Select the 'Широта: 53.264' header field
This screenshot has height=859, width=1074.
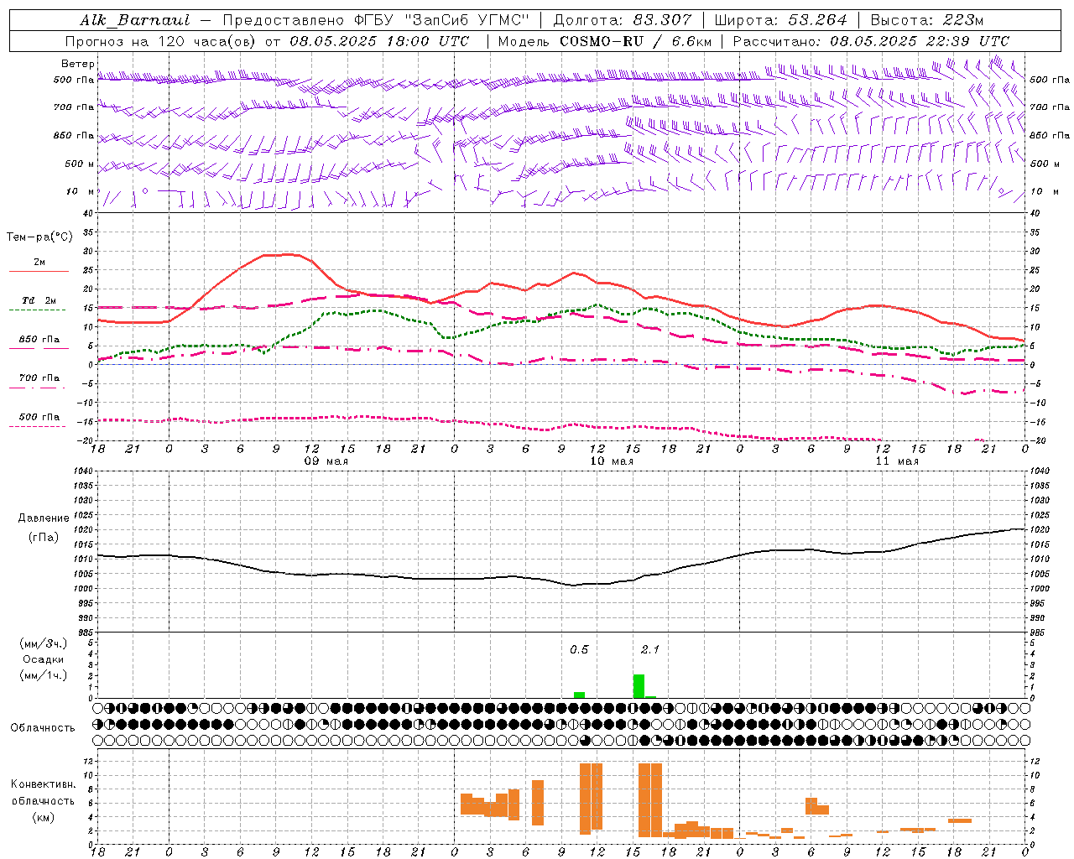(x=781, y=20)
